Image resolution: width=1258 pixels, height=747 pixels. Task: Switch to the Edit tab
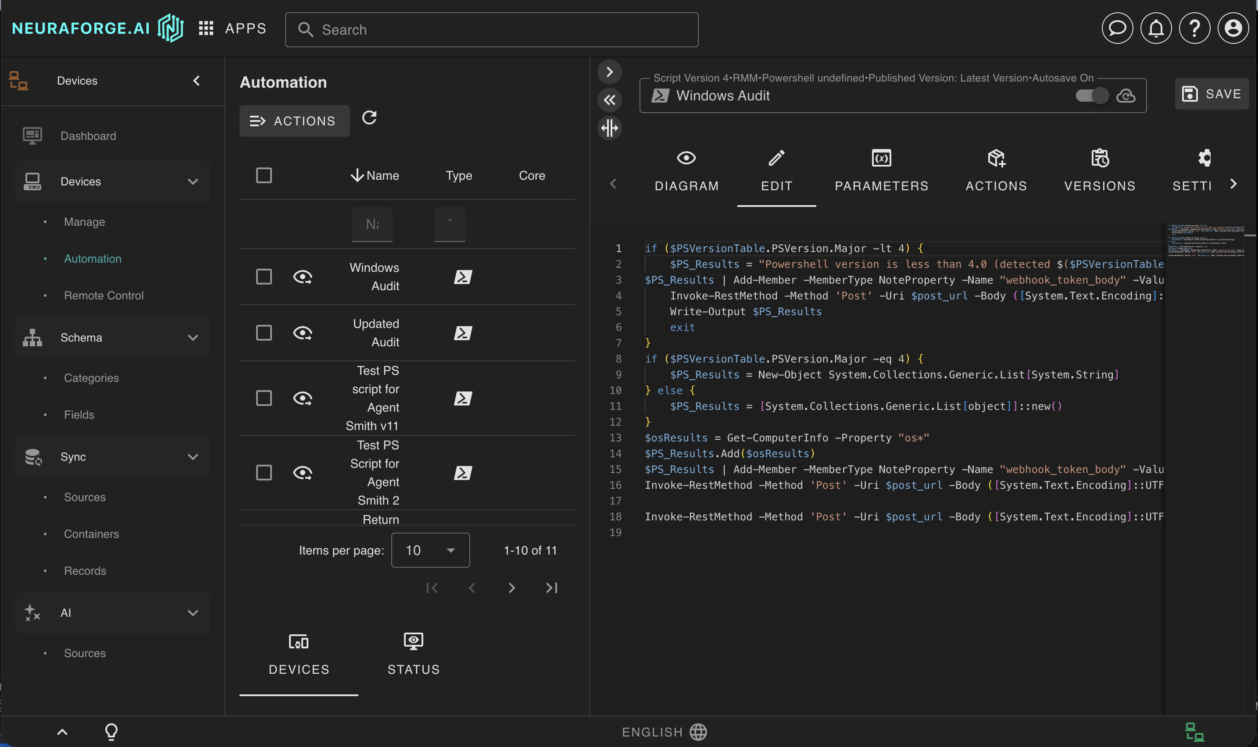776,171
